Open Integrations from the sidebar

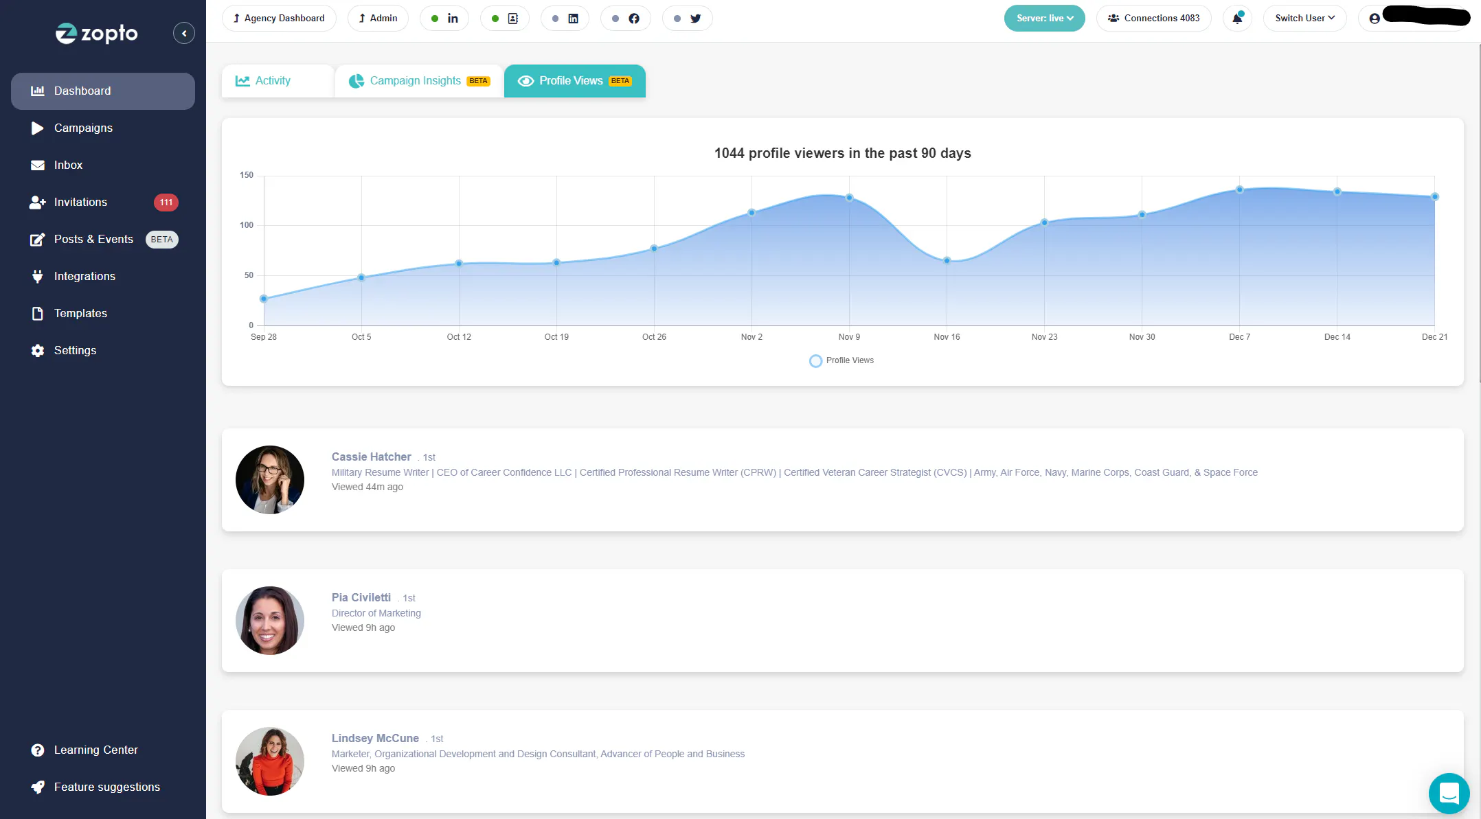tap(103, 276)
